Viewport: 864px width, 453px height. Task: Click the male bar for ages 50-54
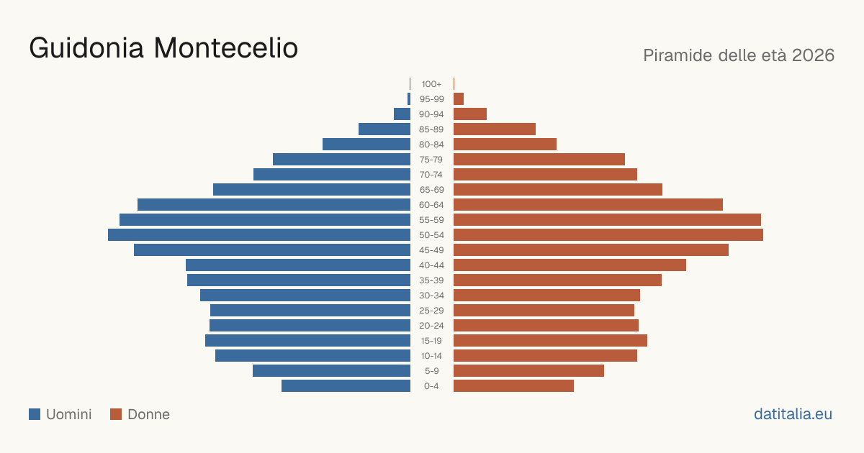tap(259, 235)
